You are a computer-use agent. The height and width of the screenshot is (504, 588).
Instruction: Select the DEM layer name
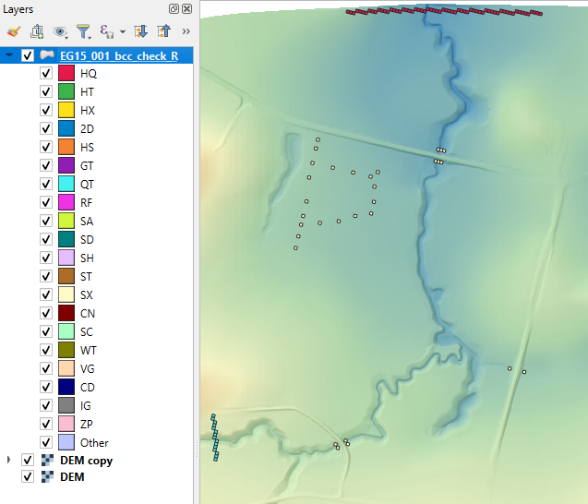click(72, 477)
